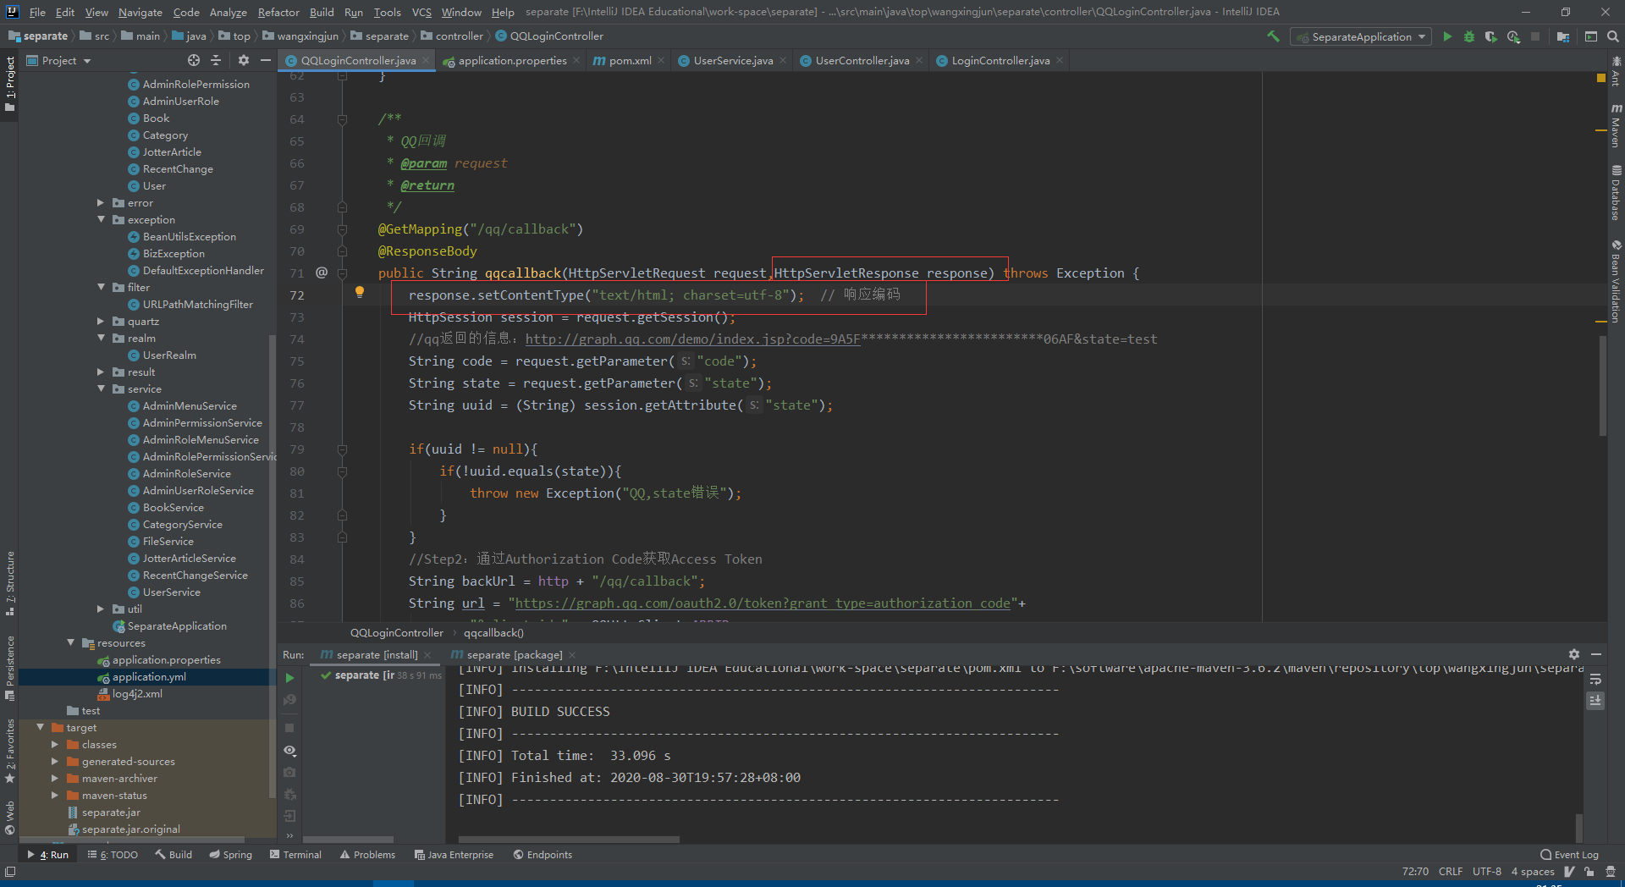Click the stop square in the Run panel

point(289,728)
